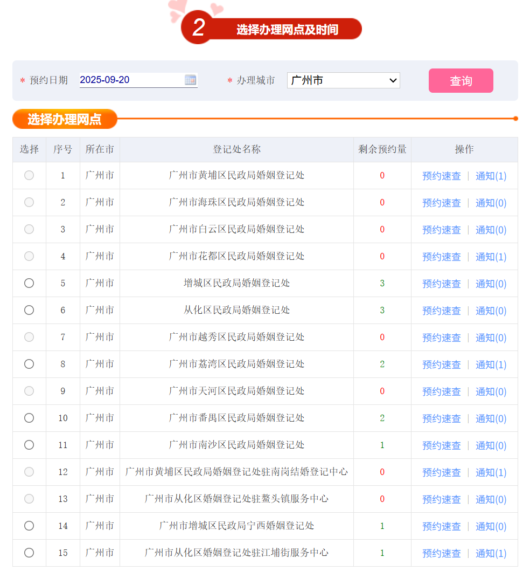The height and width of the screenshot is (571, 530).
Task: Click 预约速查 in 白云区 row
Action: pos(442,230)
